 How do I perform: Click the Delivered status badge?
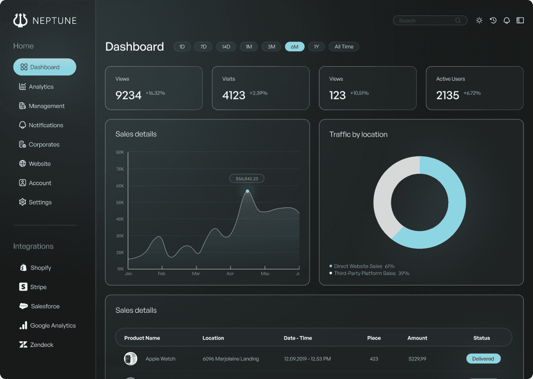tap(483, 358)
